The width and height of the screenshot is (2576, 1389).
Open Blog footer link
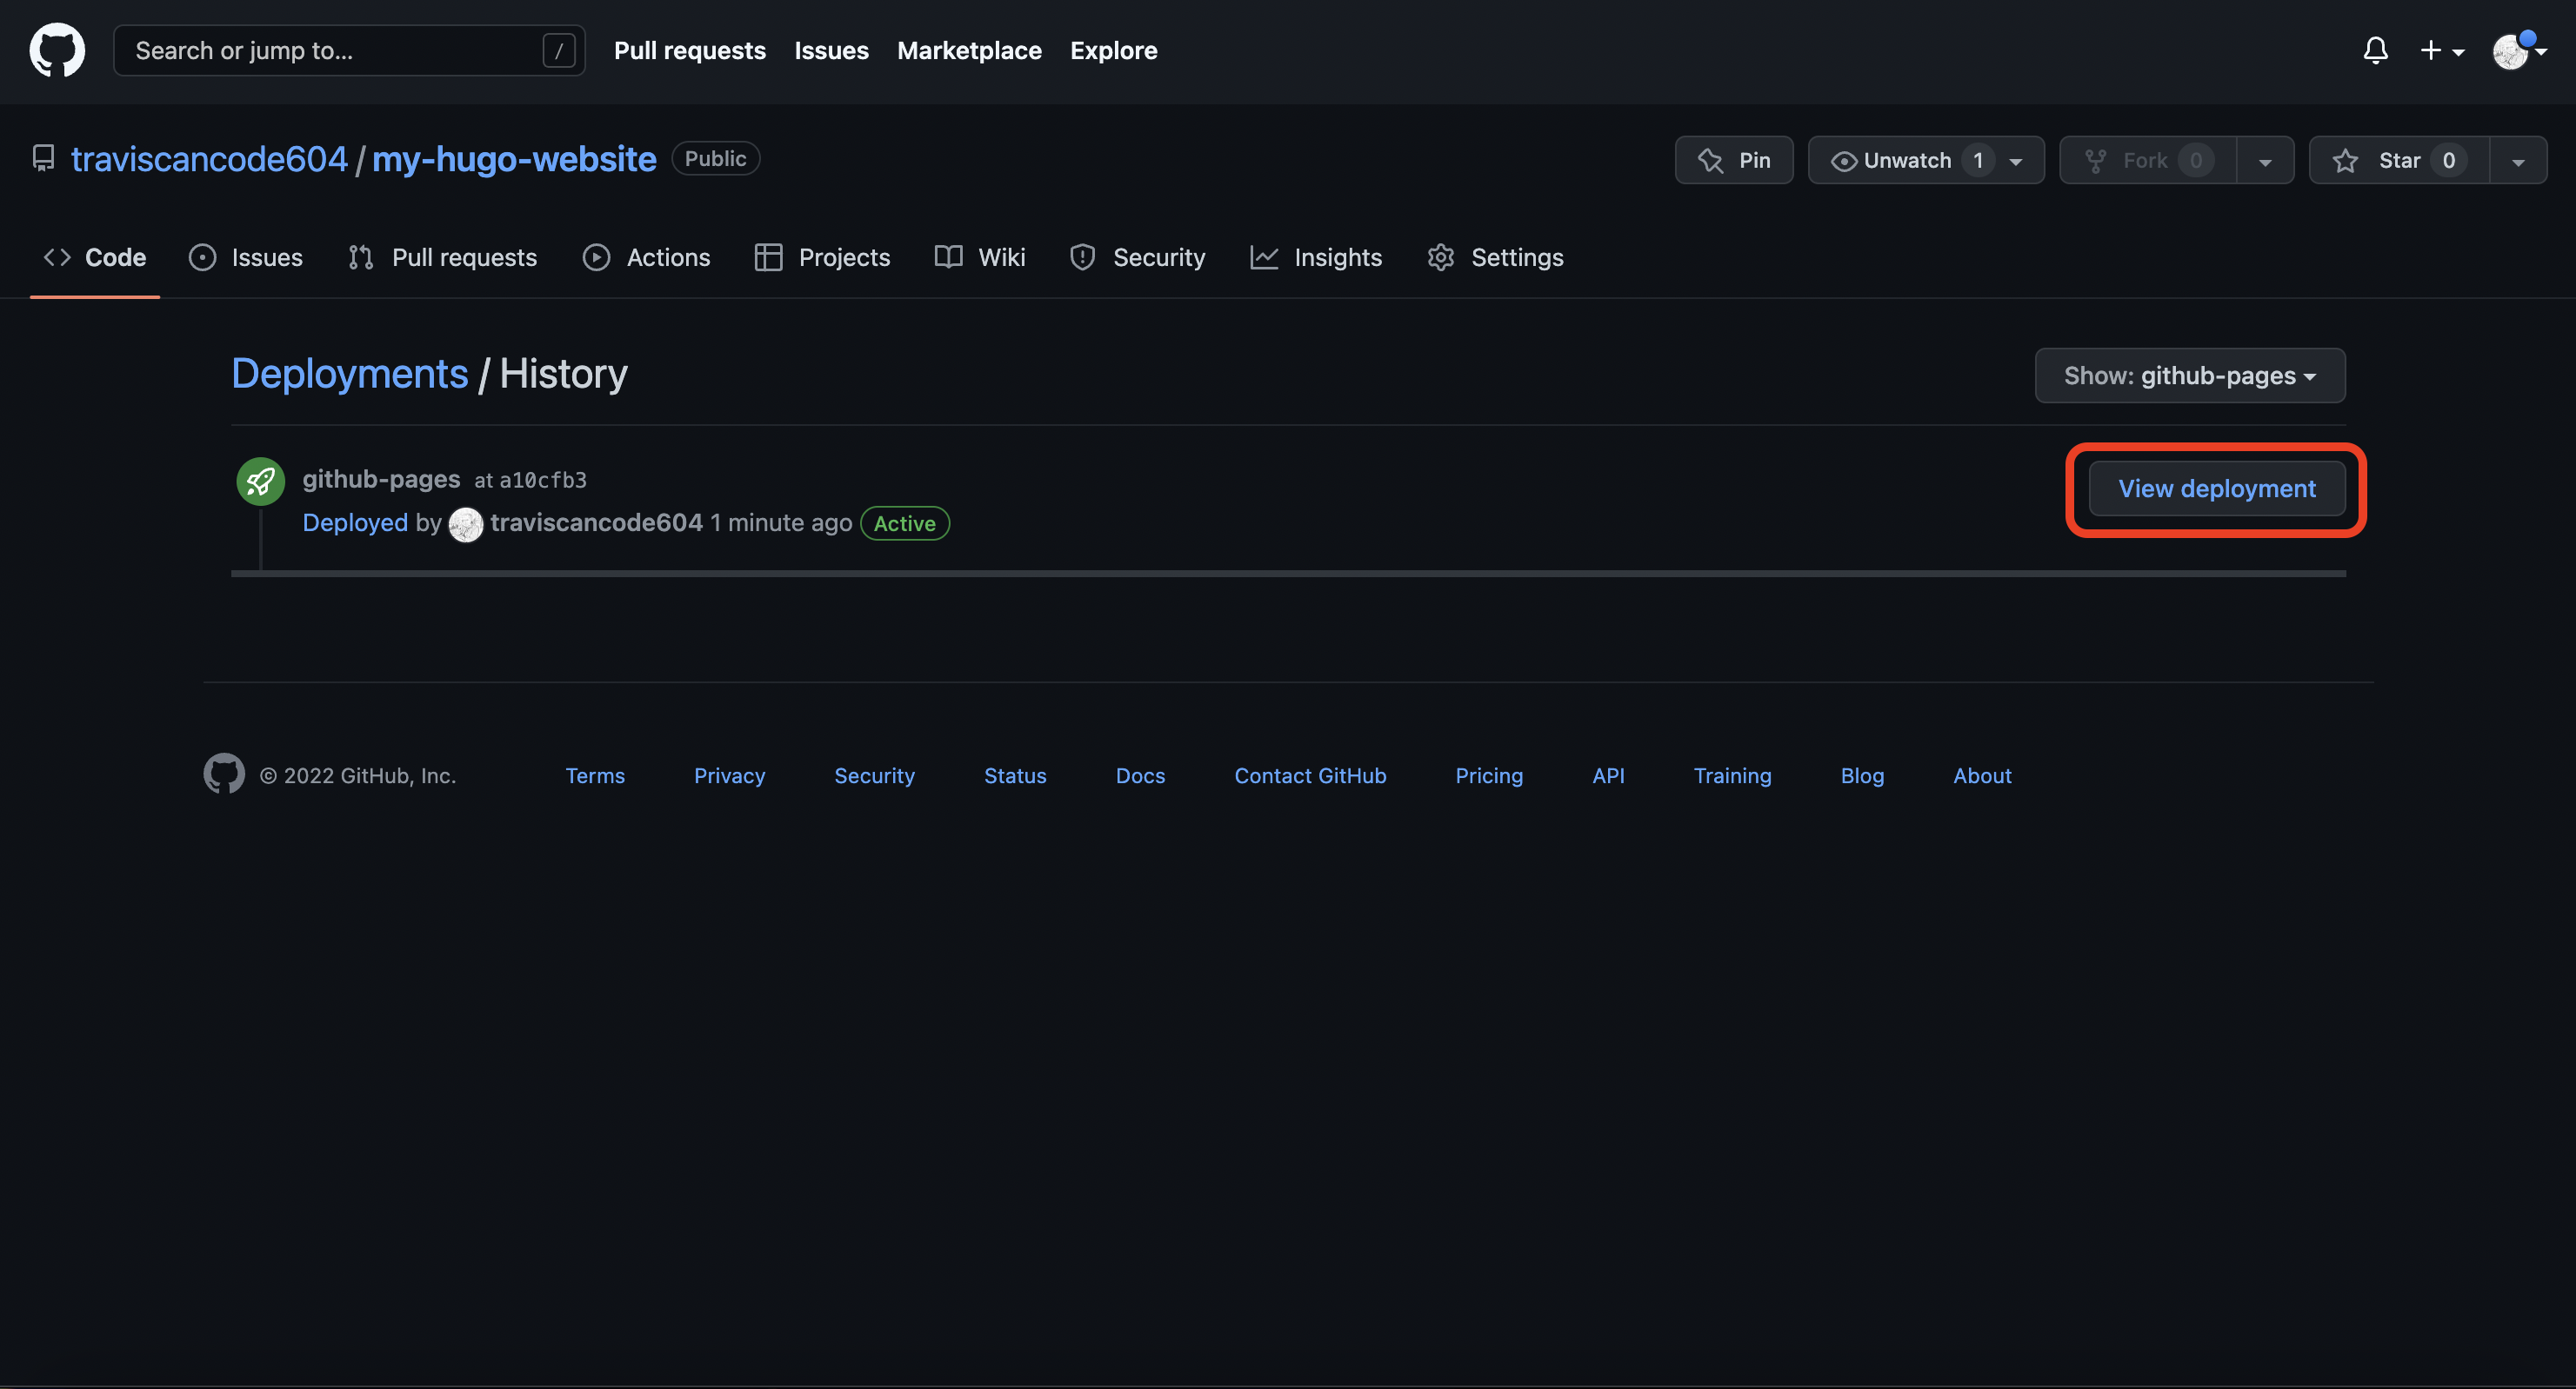(x=1862, y=775)
